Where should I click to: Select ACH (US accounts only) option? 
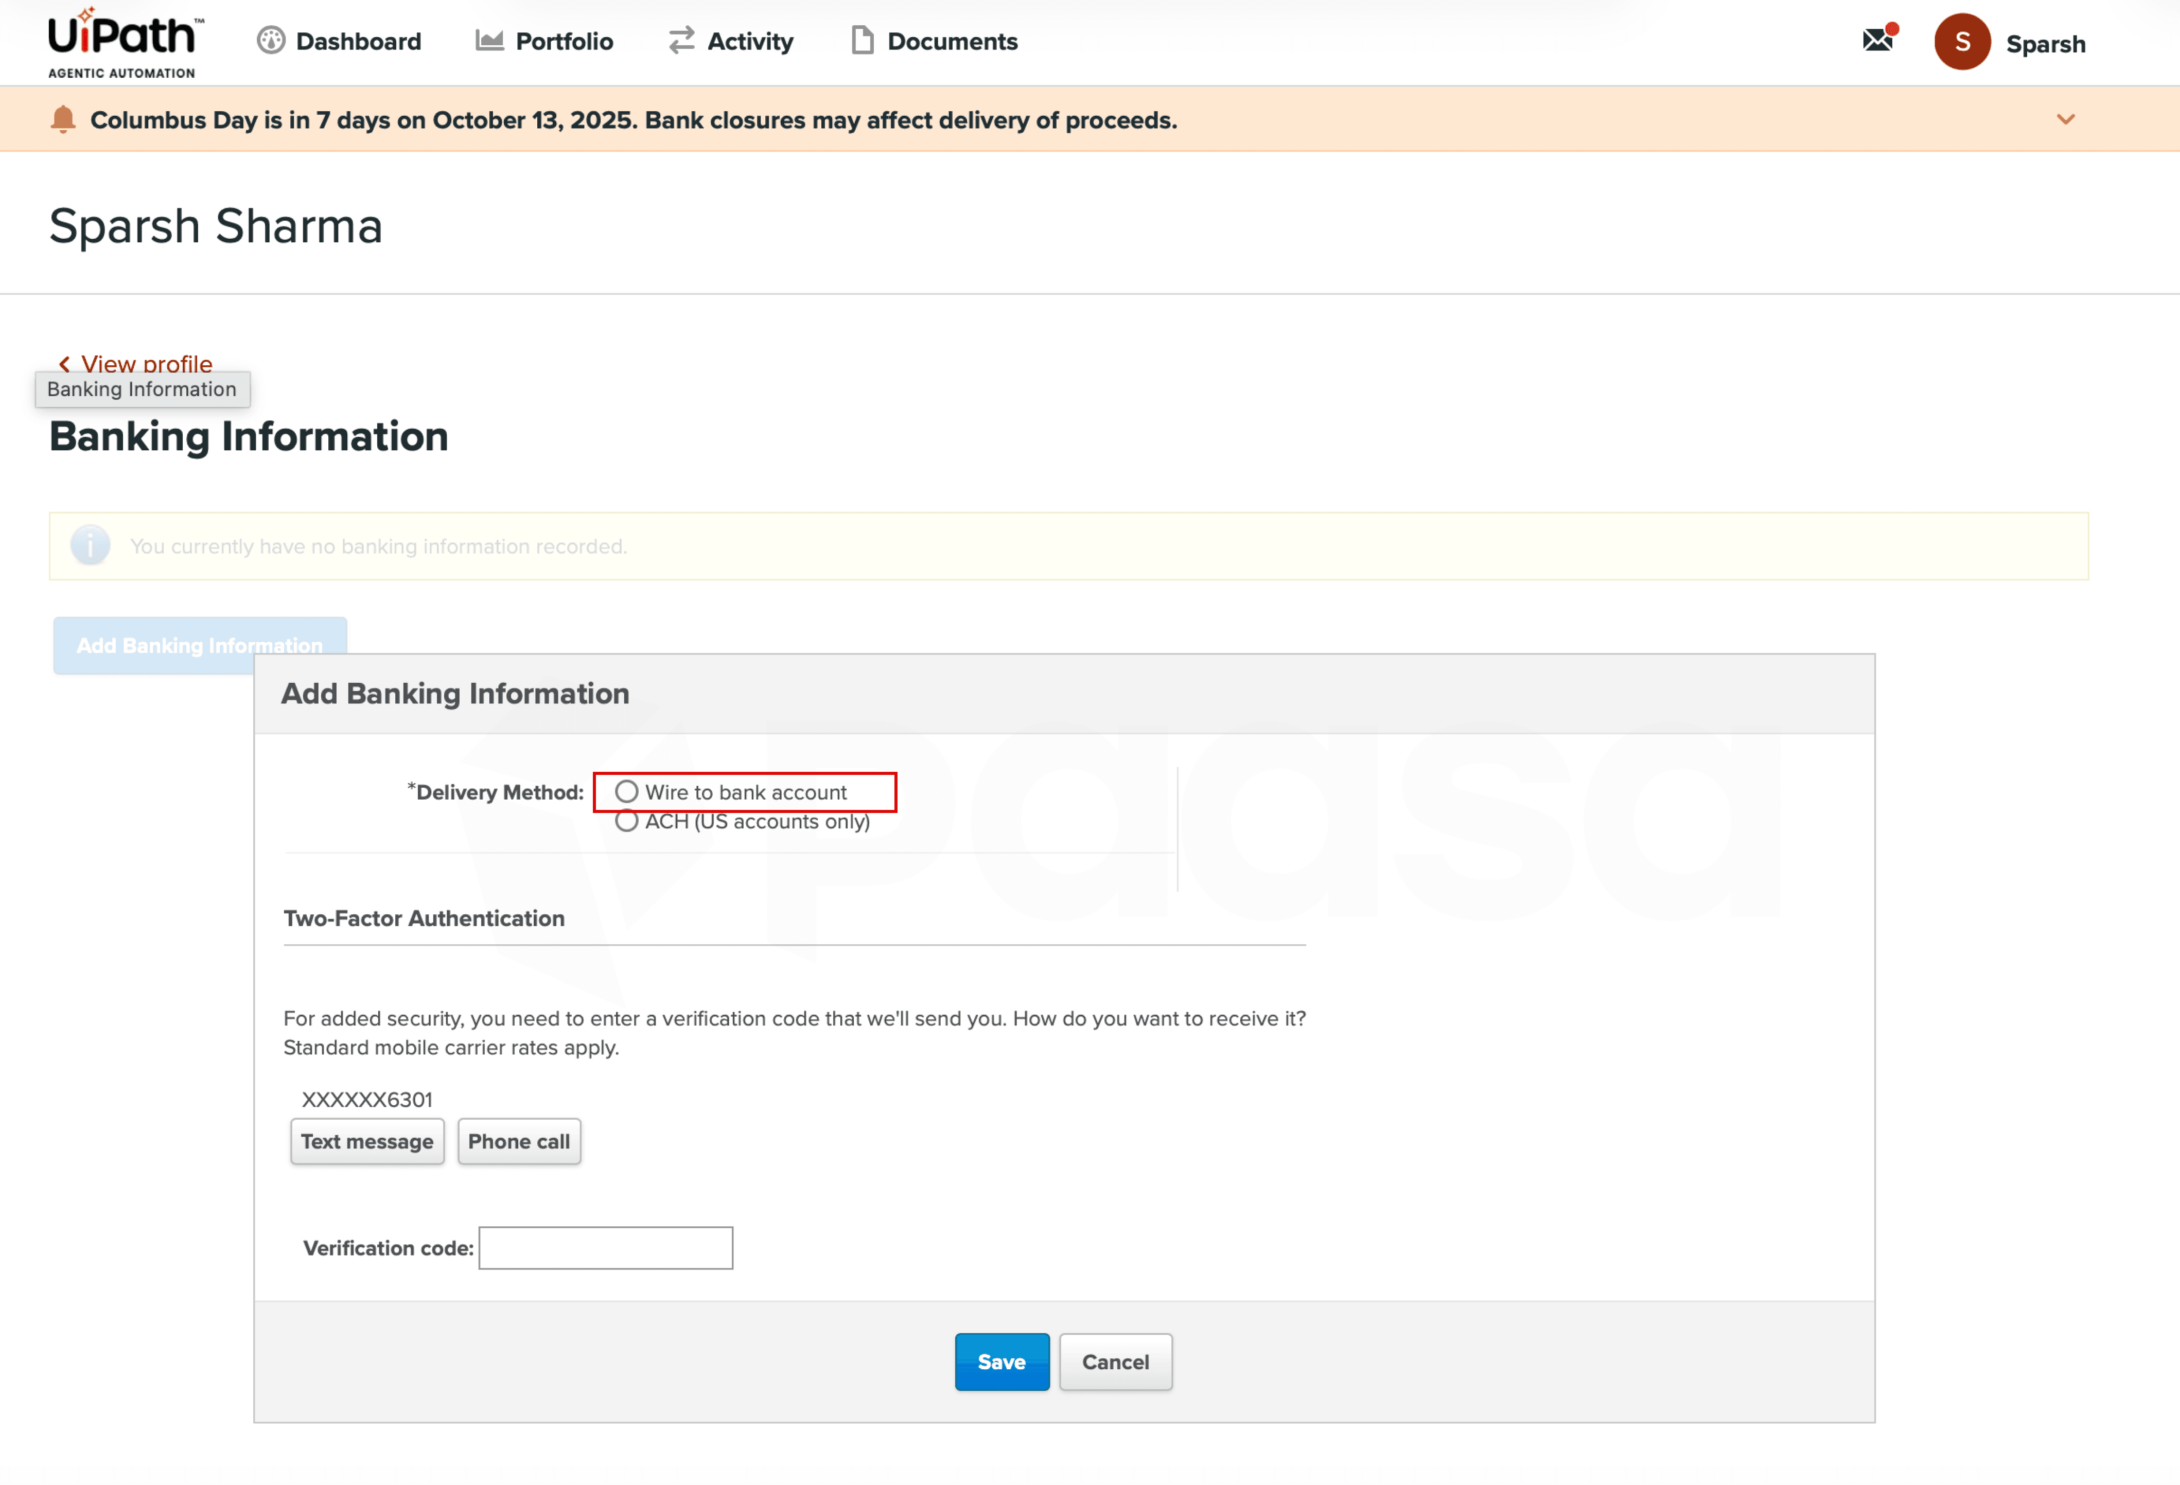click(627, 822)
